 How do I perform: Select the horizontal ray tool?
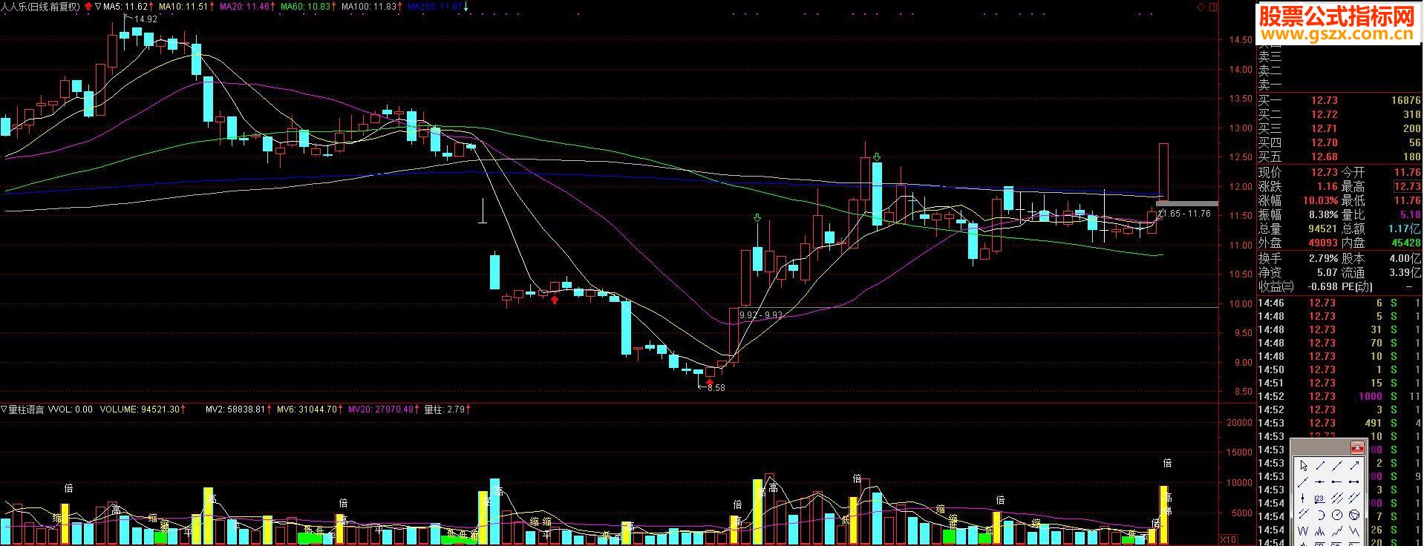pyautogui.click(x=1337, y=482)
